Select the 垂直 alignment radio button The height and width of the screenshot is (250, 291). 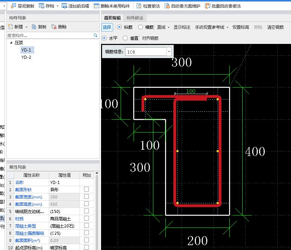point(125,38)
